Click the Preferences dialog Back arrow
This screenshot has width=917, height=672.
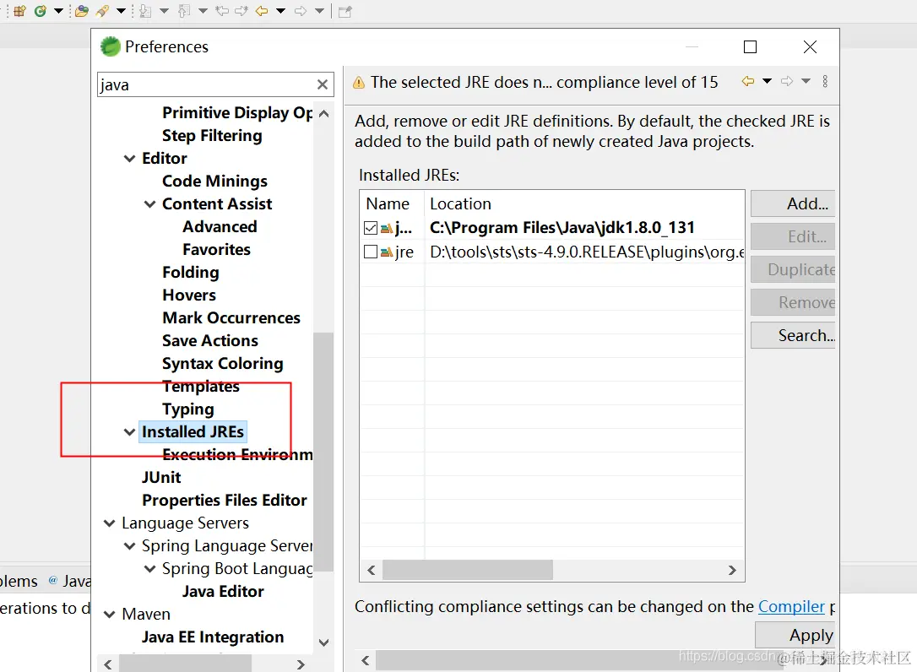748,81
